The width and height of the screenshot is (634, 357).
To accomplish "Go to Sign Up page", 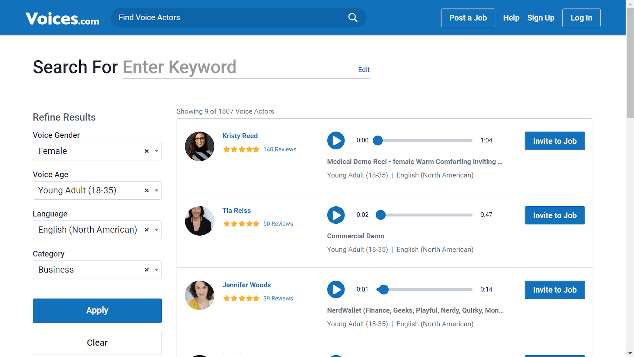I will pyautogui.click(x=540, y=18).
